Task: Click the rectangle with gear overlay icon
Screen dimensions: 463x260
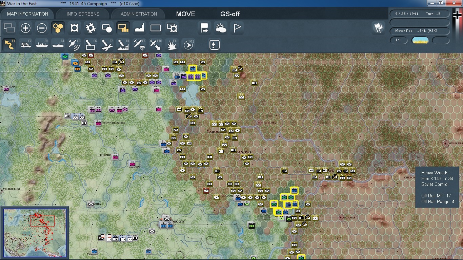Action: pyautogui.click(x=172, y=28)
